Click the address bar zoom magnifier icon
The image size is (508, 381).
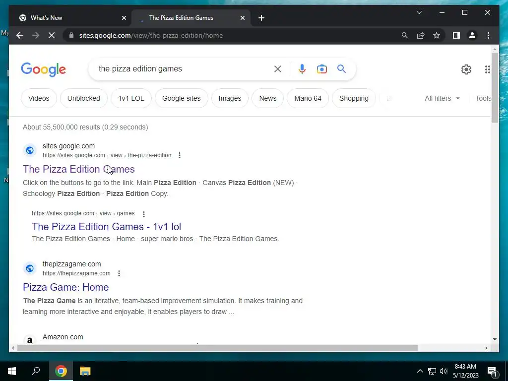pos(405,35)
